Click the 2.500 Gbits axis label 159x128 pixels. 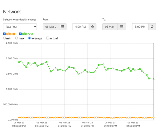click(12, 43)
